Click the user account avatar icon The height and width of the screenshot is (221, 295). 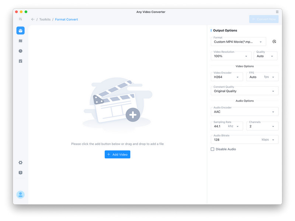coord(21,195)
